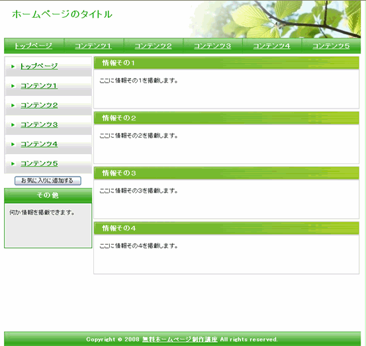Select コンテンツ4 in the top navigation bar
Screen dimensions: 366x346
pyautogui.click(x=272, y=46)
